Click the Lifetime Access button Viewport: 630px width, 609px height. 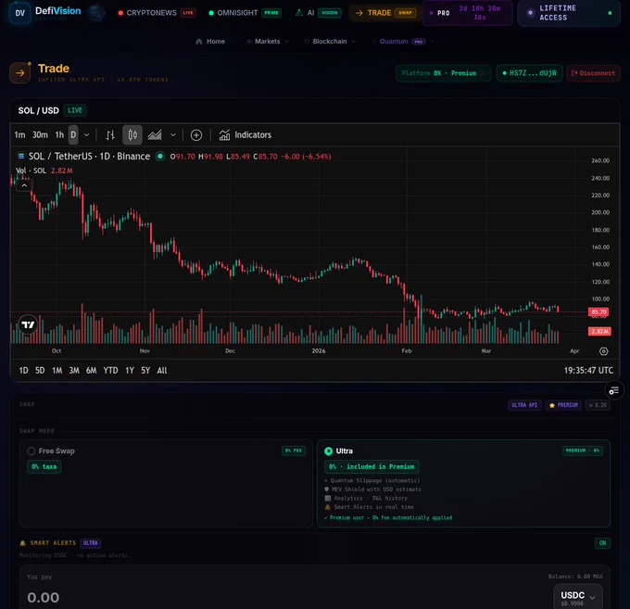(569, 13)
